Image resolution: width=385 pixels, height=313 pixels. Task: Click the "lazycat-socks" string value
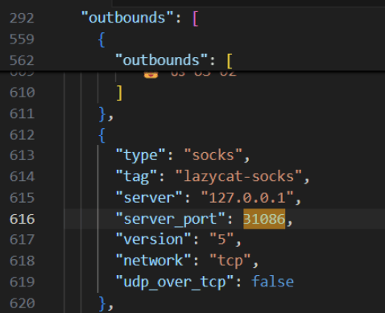click(x=238, y=176)
